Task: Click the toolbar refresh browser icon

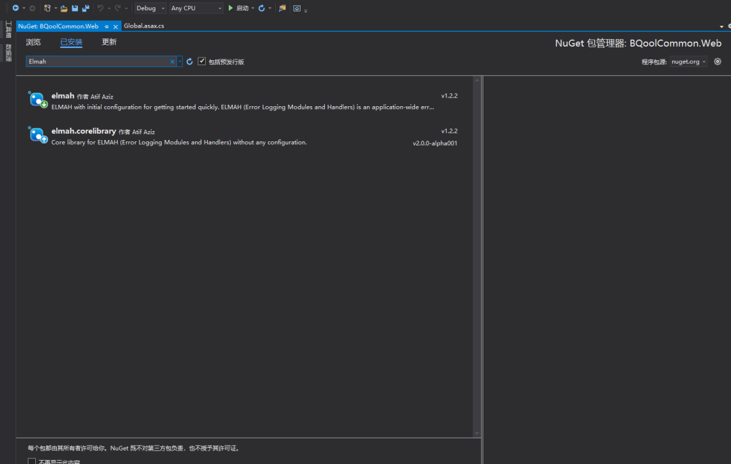Action: pyautogui.click(x=261, y=8)
